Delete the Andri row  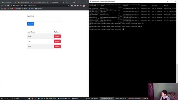[x=57, y=36]
